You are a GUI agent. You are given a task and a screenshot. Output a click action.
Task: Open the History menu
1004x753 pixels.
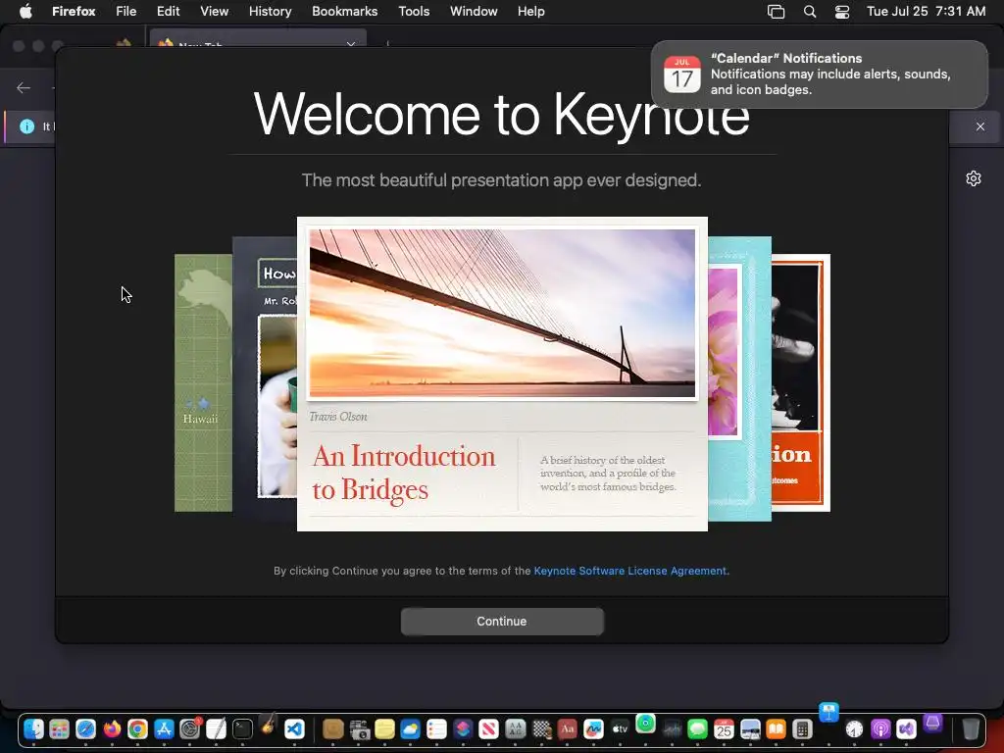[270, 12]
